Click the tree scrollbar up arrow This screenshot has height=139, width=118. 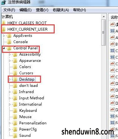tap(104, 17)
